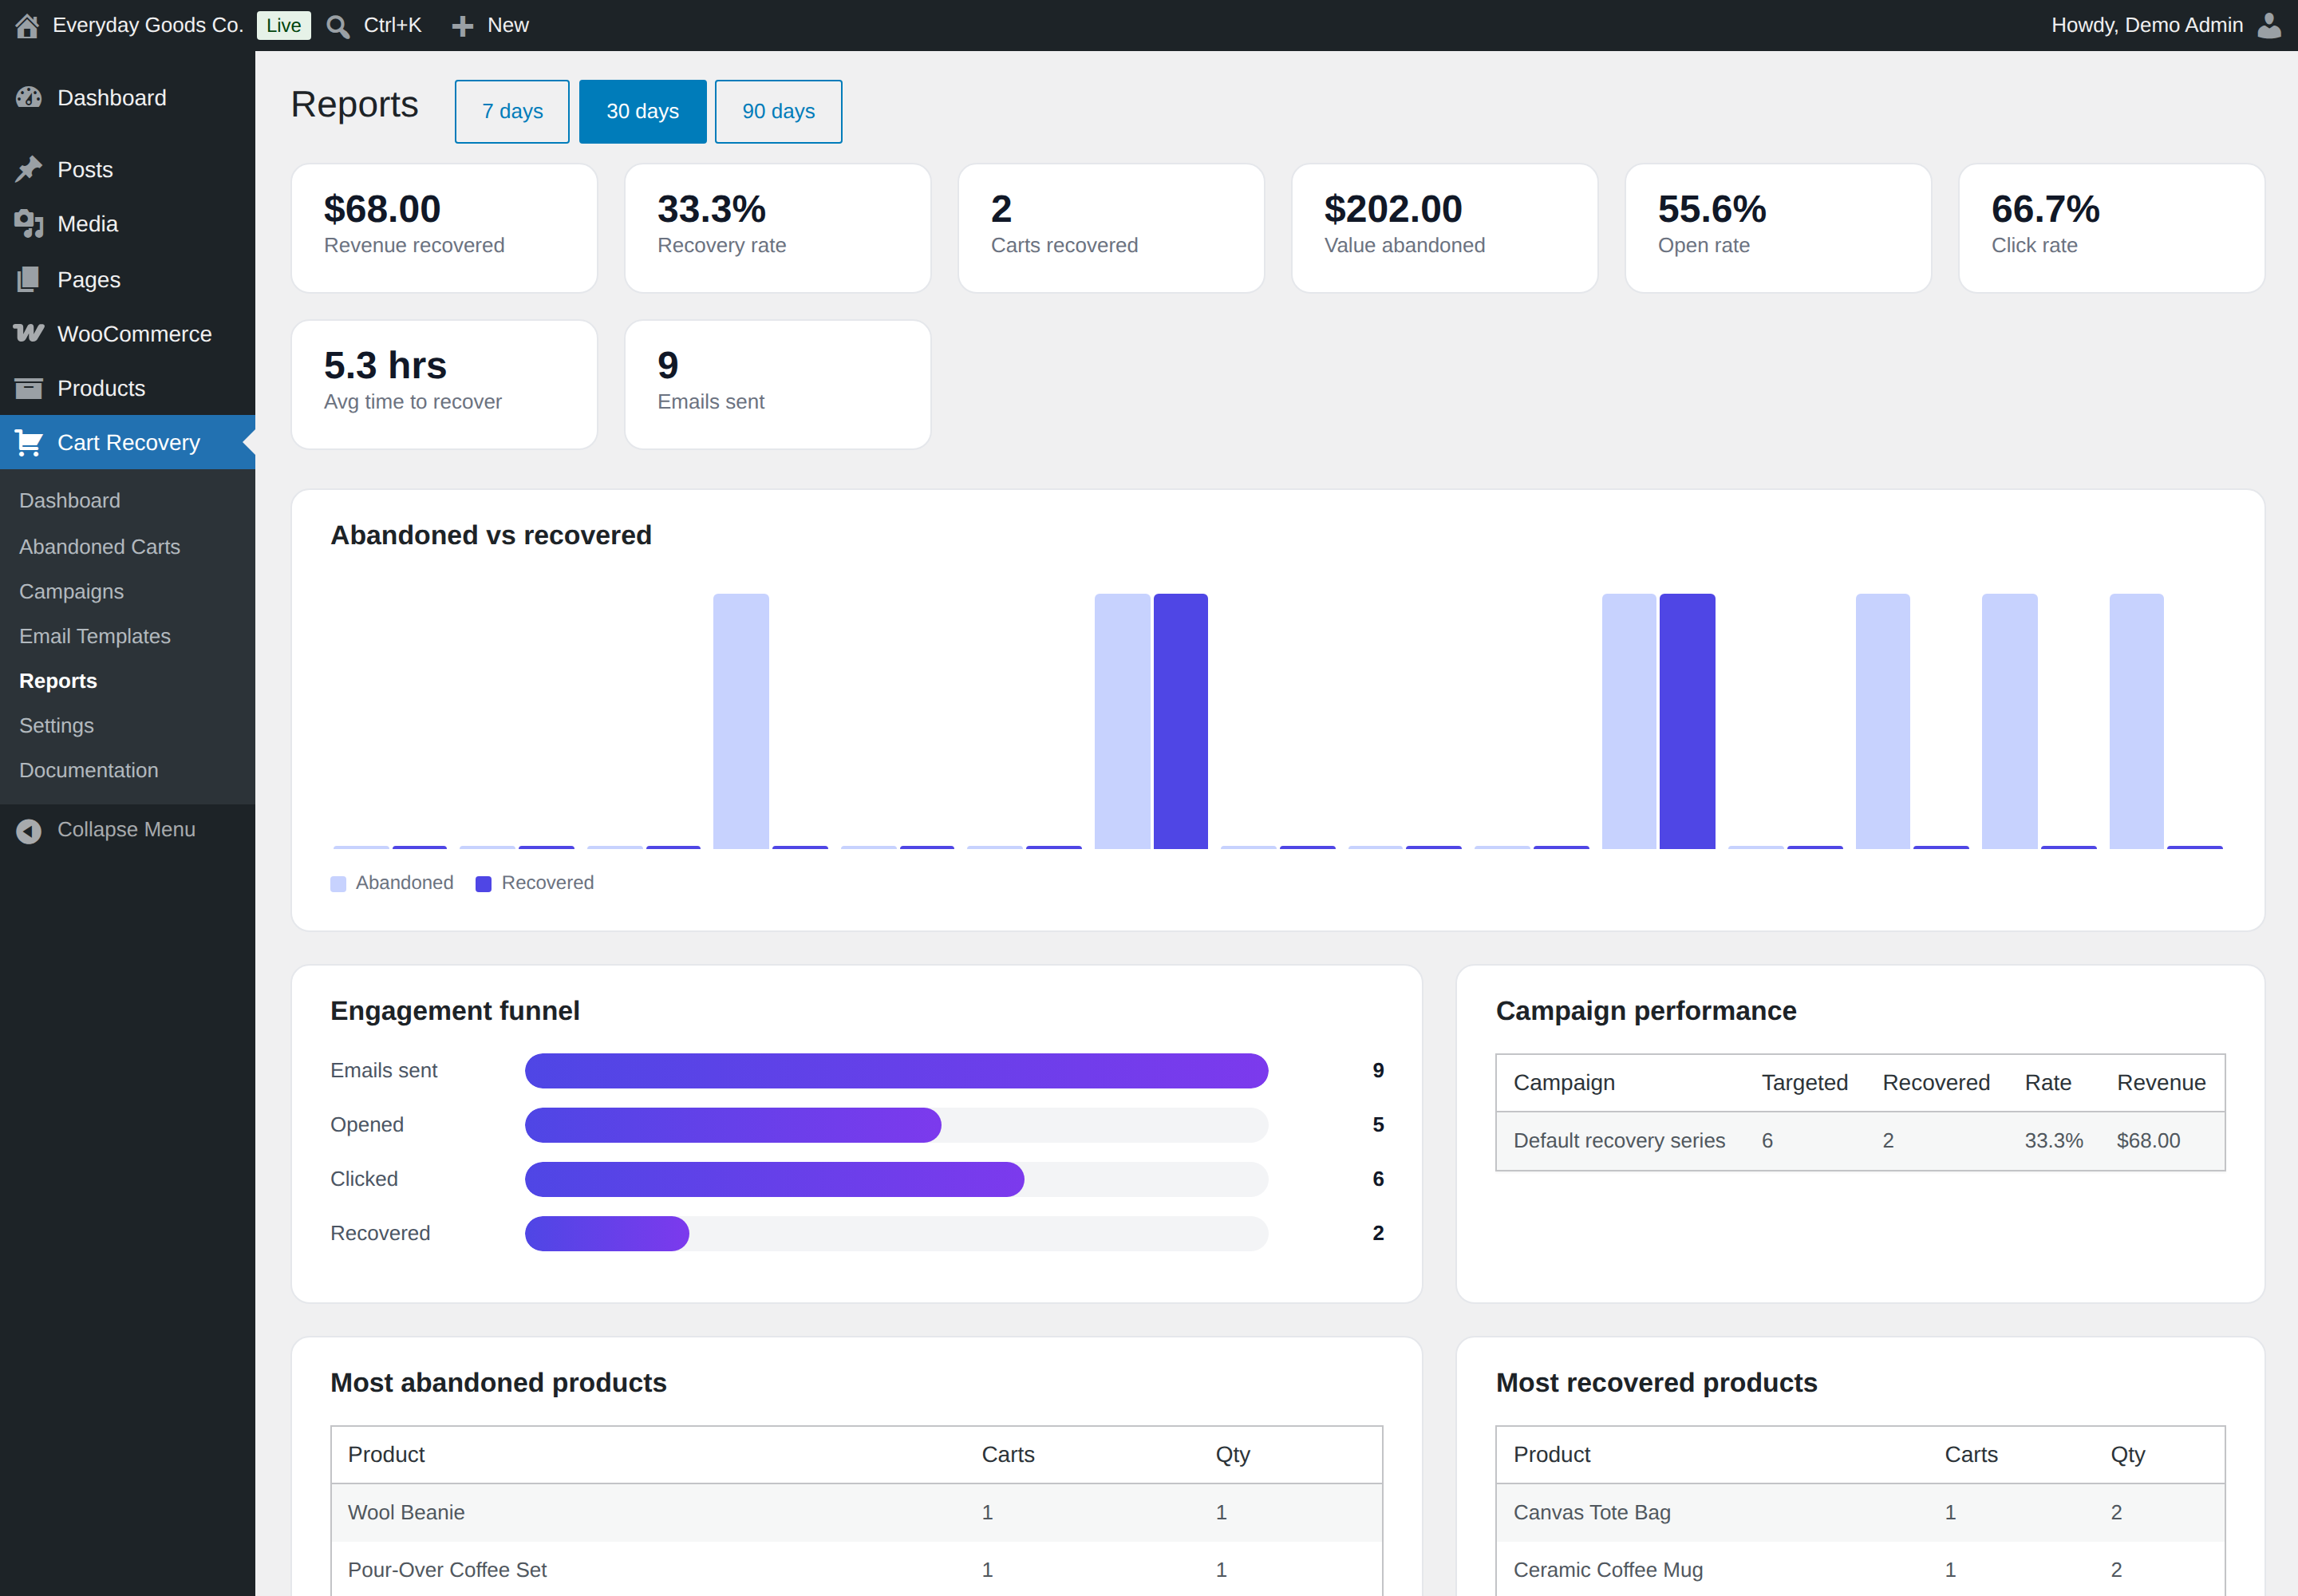Click the Everyday Goods Co. site link

click(x=148, y=25)
